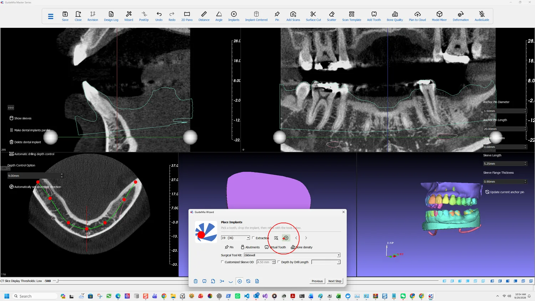Click the Save tool
Screen dimensions: 535x301
pos(65,16)
